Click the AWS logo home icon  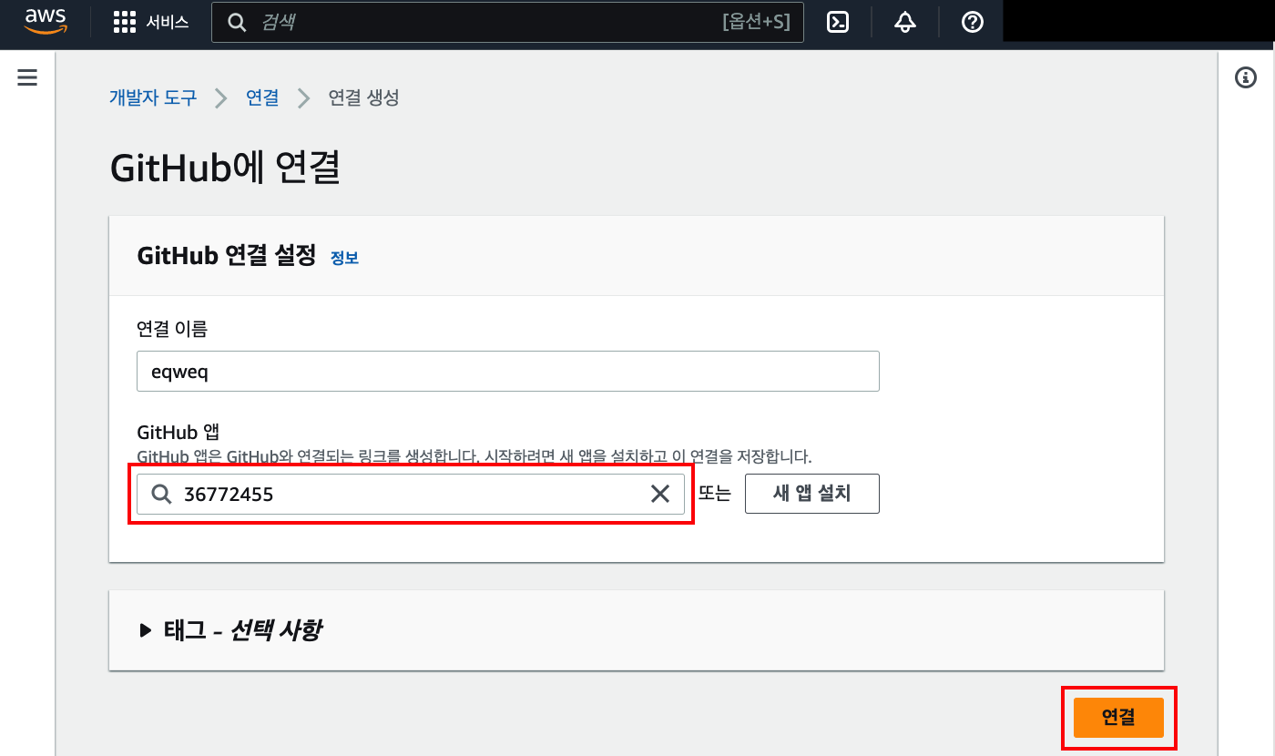(46, 22)
